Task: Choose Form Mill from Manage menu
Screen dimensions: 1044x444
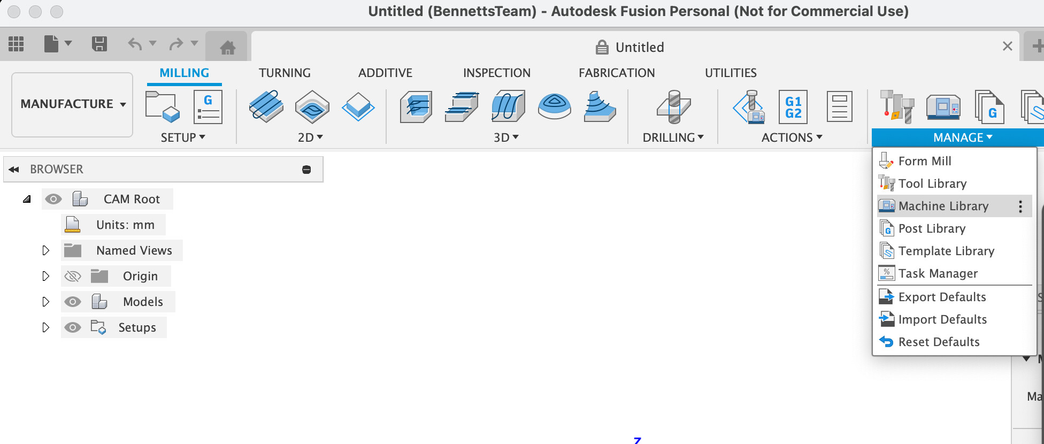Action: coord(954,161)
